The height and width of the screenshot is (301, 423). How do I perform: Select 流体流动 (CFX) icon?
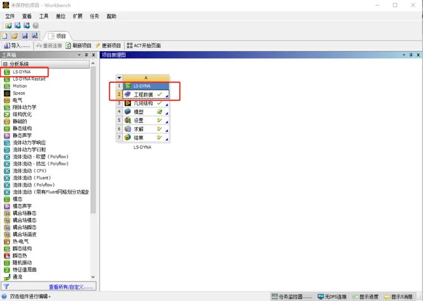7,171
